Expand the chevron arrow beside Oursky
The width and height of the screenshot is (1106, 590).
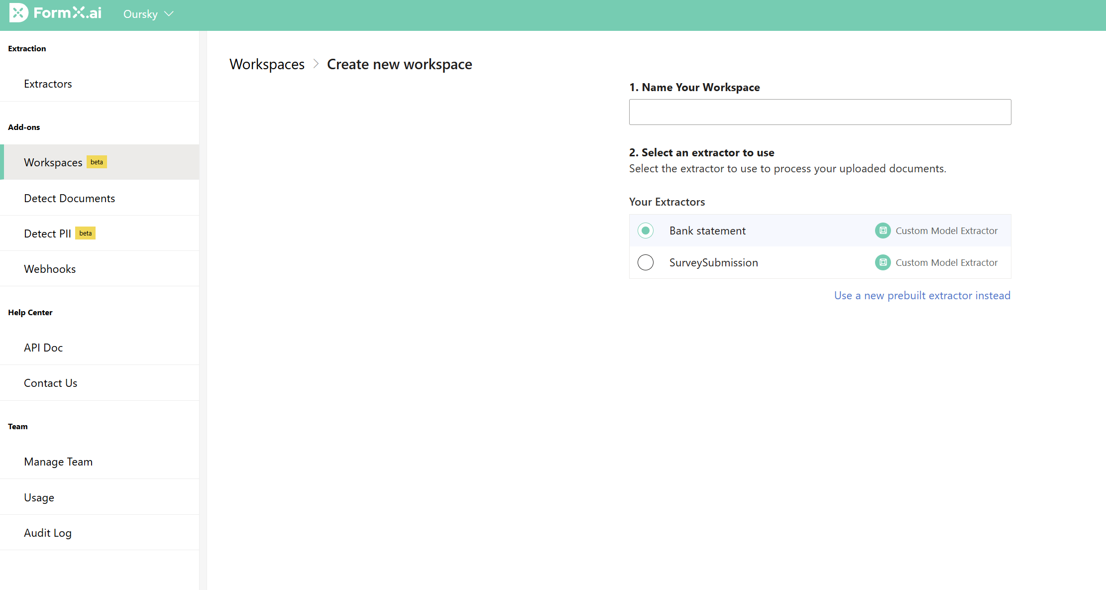pos(169,14)
